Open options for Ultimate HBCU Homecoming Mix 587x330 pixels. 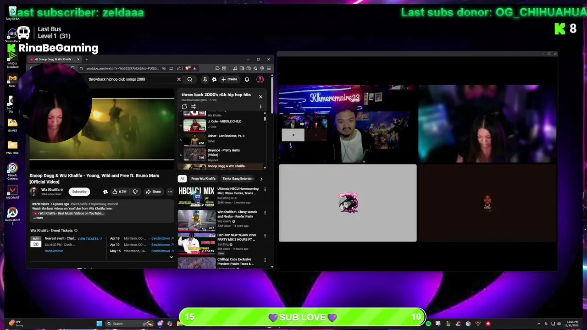tap(265, 189)
